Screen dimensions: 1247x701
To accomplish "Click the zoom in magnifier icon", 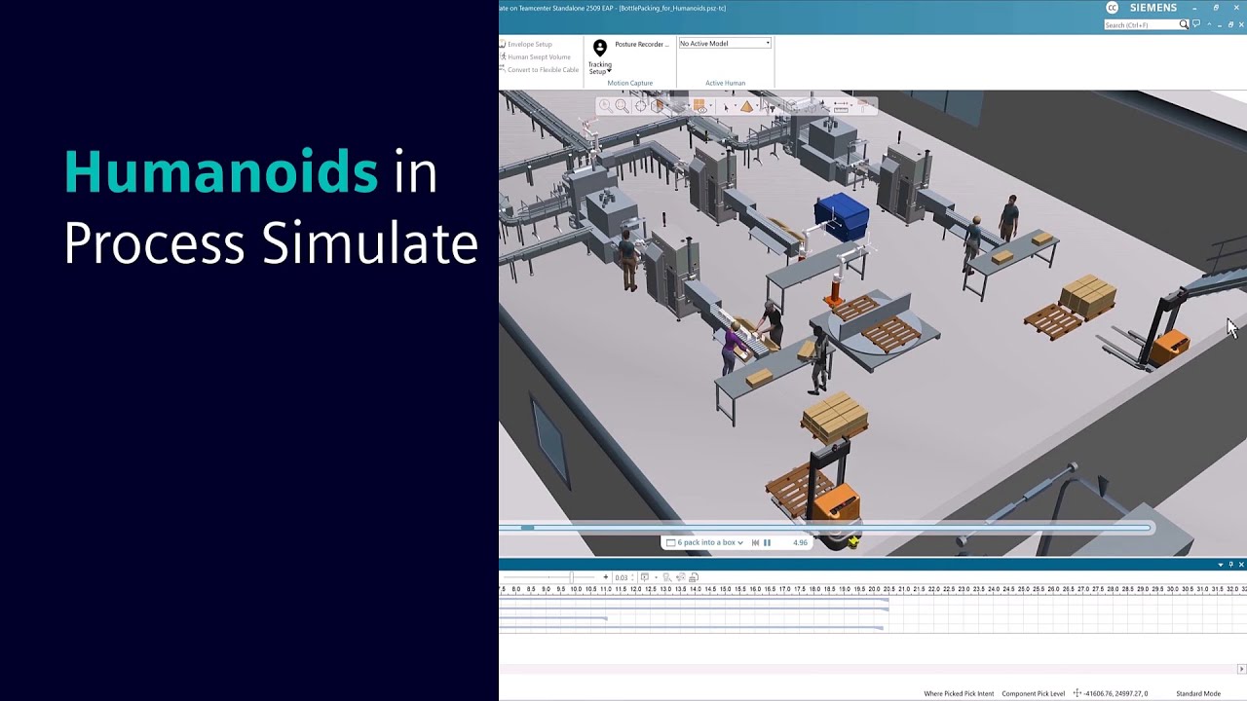I will point(623,105).
